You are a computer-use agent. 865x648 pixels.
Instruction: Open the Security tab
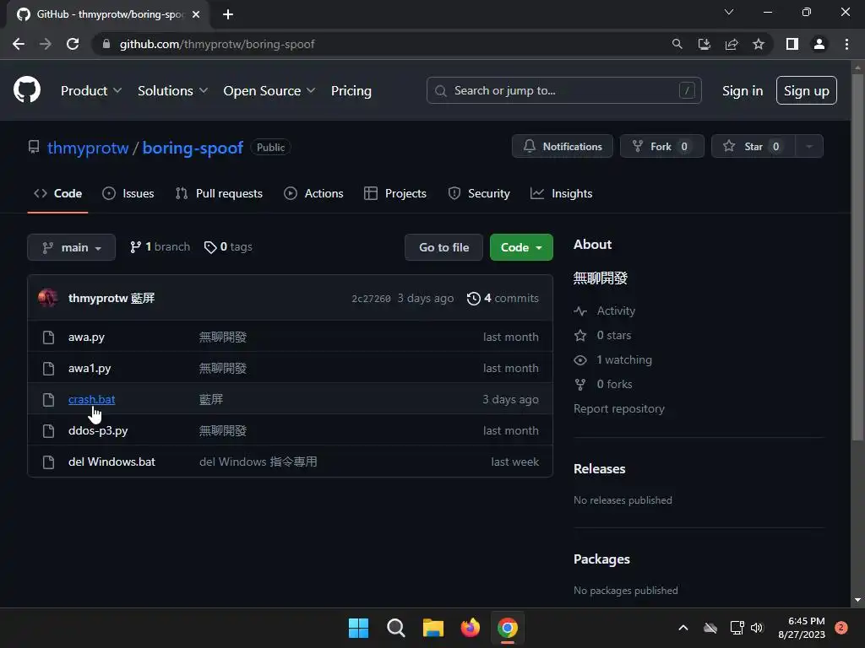(479, 193)
